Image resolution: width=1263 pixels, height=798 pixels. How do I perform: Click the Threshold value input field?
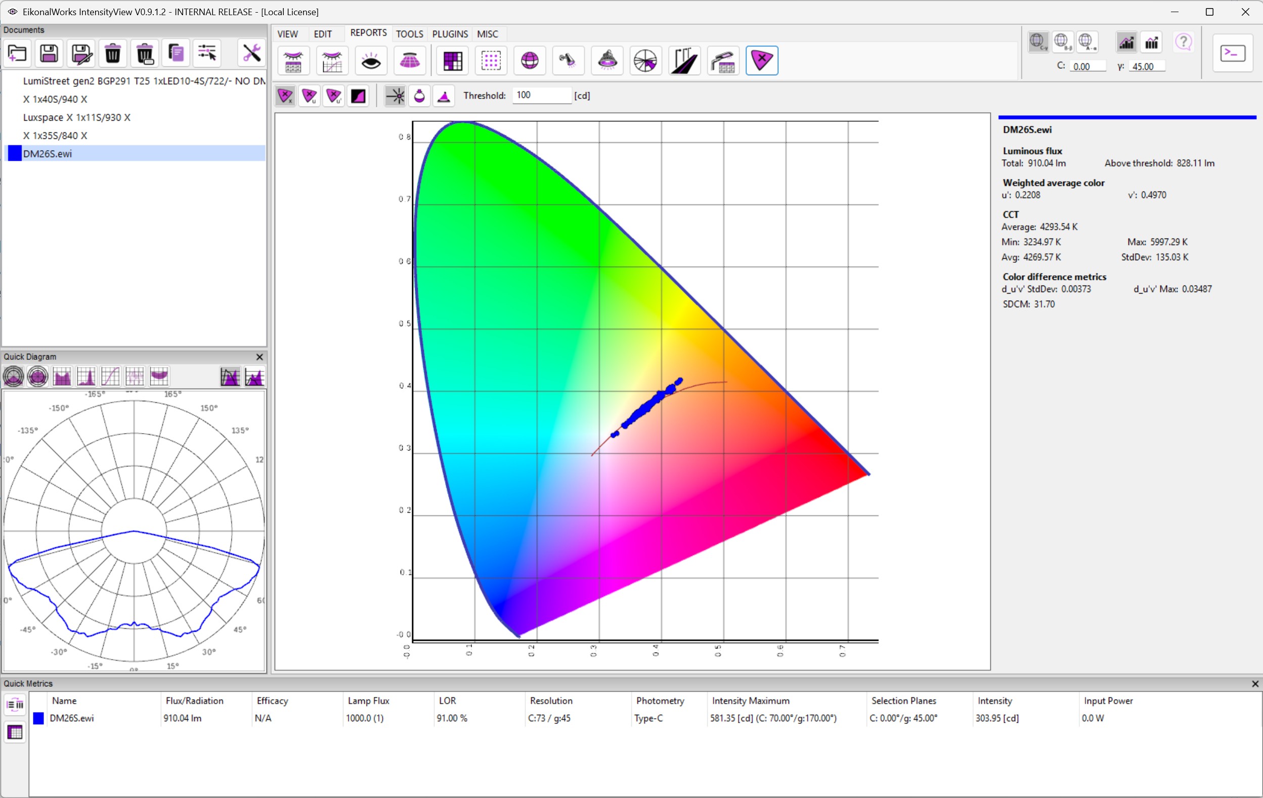541,96
